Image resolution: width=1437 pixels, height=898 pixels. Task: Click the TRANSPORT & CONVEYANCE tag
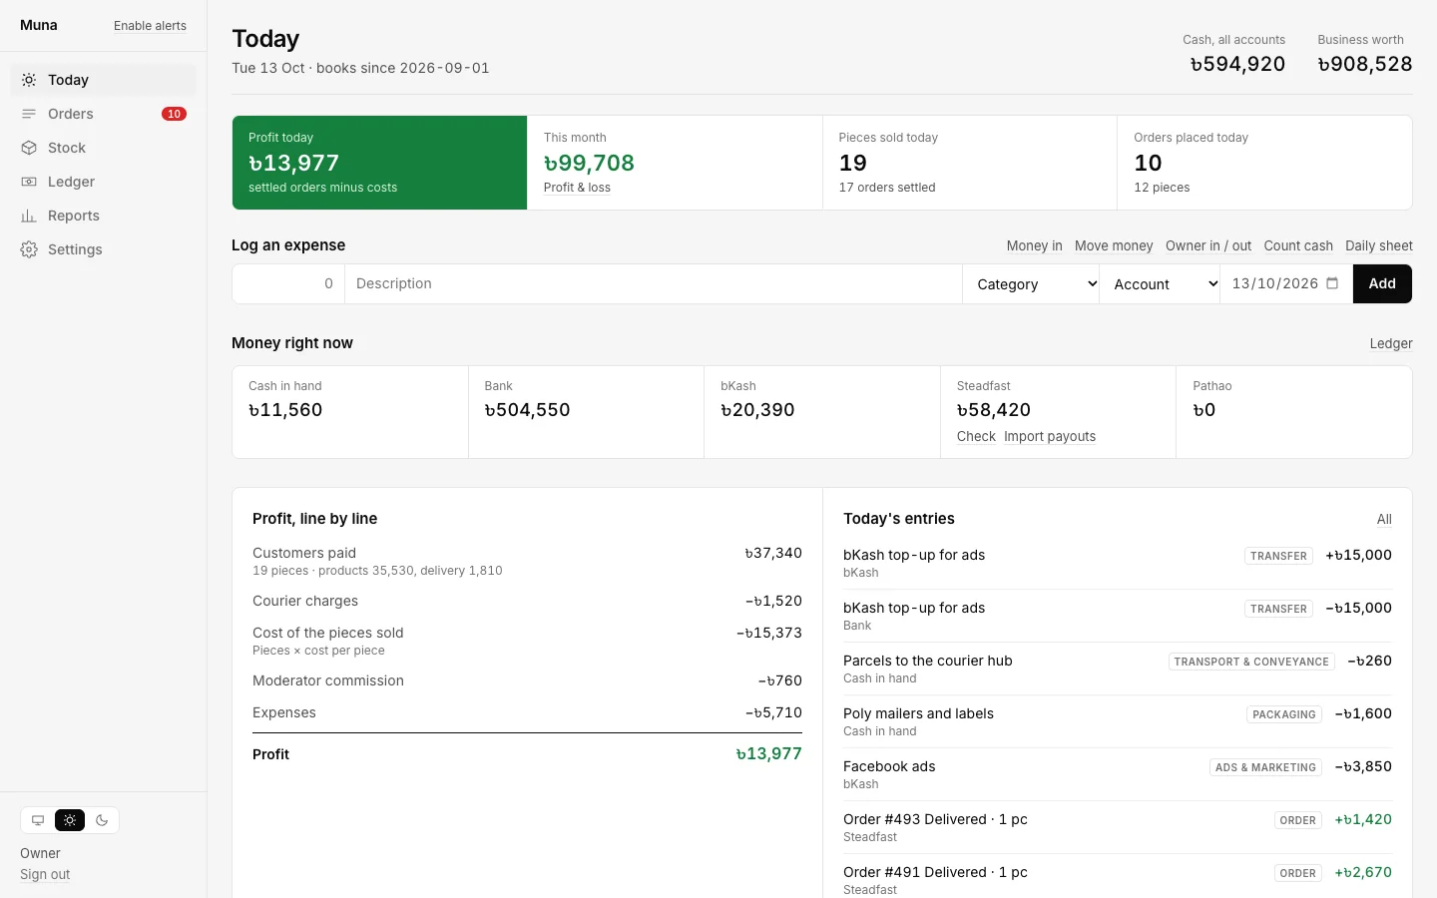point(1251,662)
